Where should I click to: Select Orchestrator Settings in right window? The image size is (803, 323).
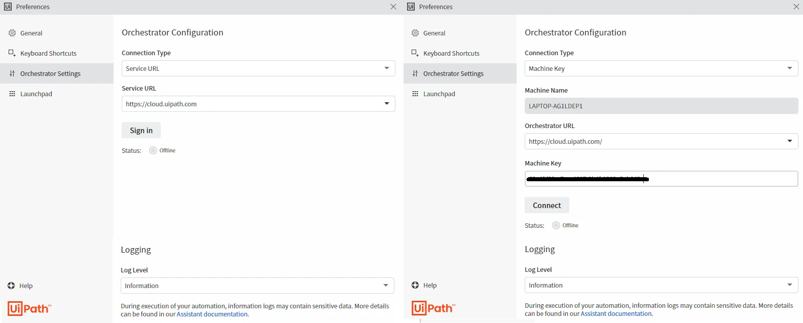tap(460, 73)
